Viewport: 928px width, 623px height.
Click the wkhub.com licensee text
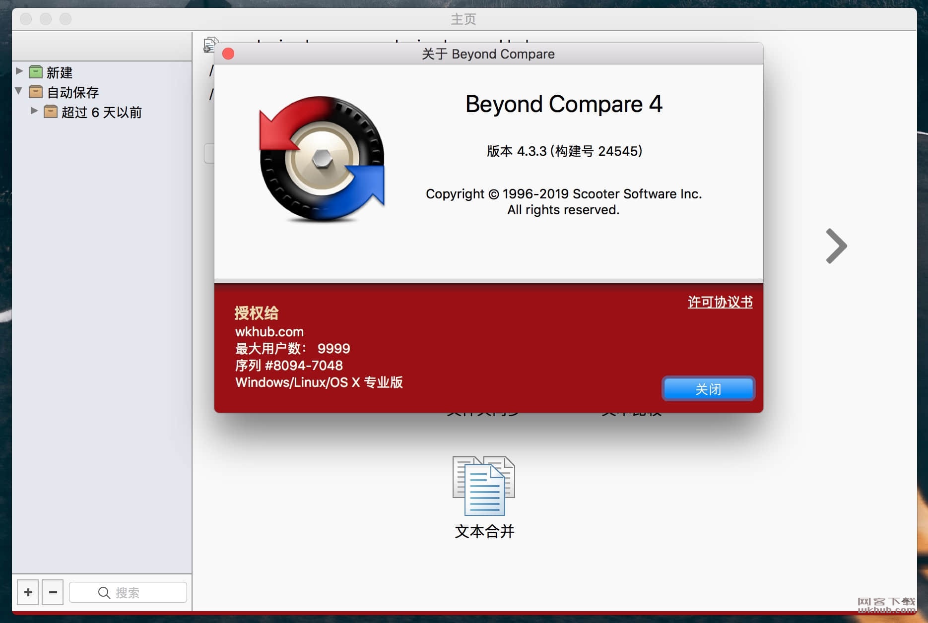pyautogui.click(x=269, y=331)
